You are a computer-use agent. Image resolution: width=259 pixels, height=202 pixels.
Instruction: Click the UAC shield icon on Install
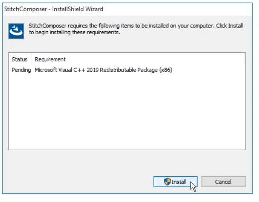[167, 181]
